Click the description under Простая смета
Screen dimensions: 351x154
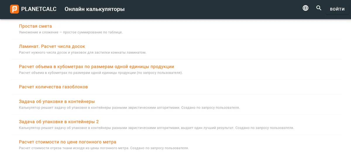(71, 32)
